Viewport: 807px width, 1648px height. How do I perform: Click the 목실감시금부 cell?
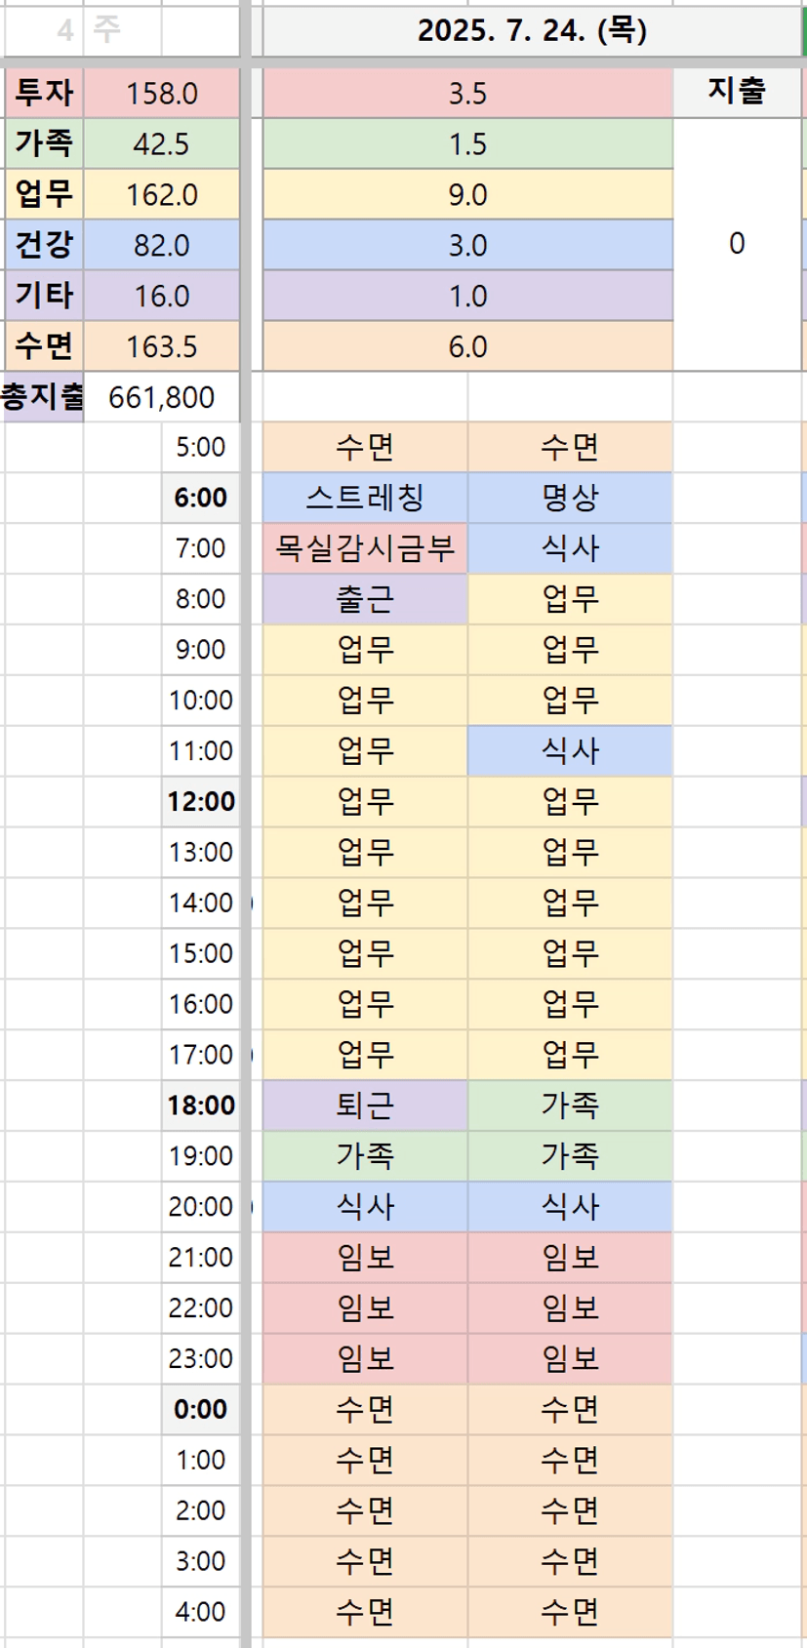pyautogui.click(x=365, y=548)
